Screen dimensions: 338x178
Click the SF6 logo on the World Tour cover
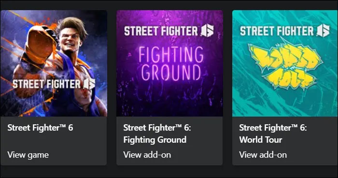coord(323,30)
